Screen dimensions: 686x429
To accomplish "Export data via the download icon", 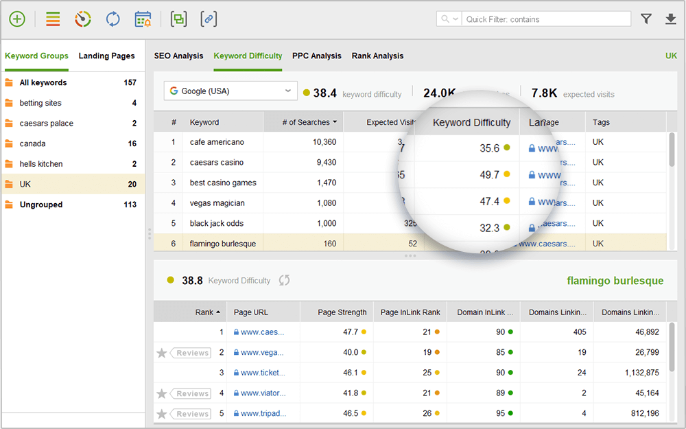I will (671, 19).
